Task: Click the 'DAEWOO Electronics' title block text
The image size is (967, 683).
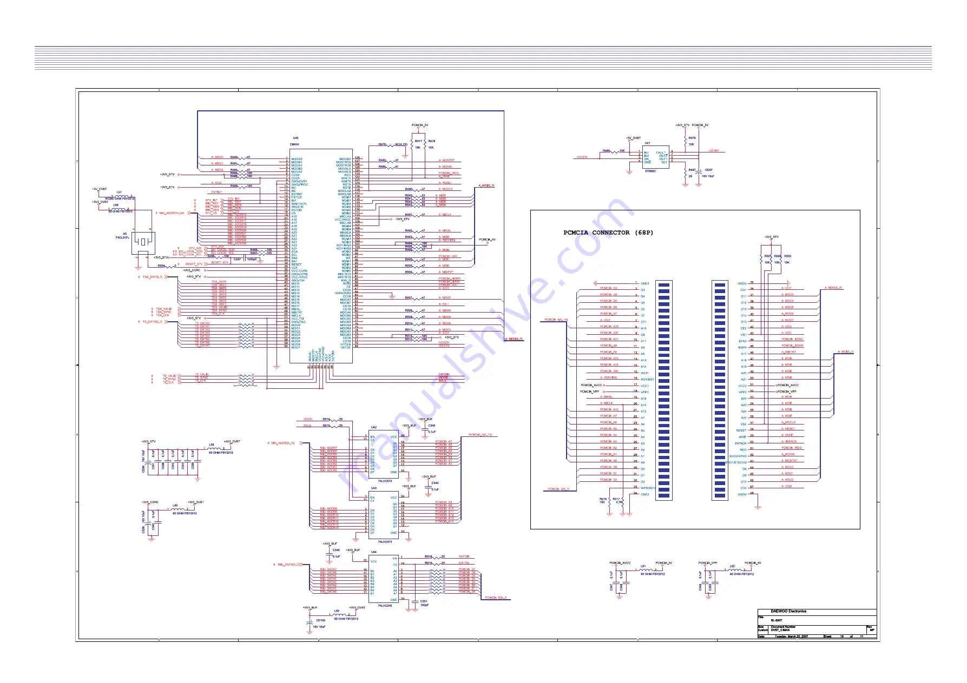Action: [788, 612]
